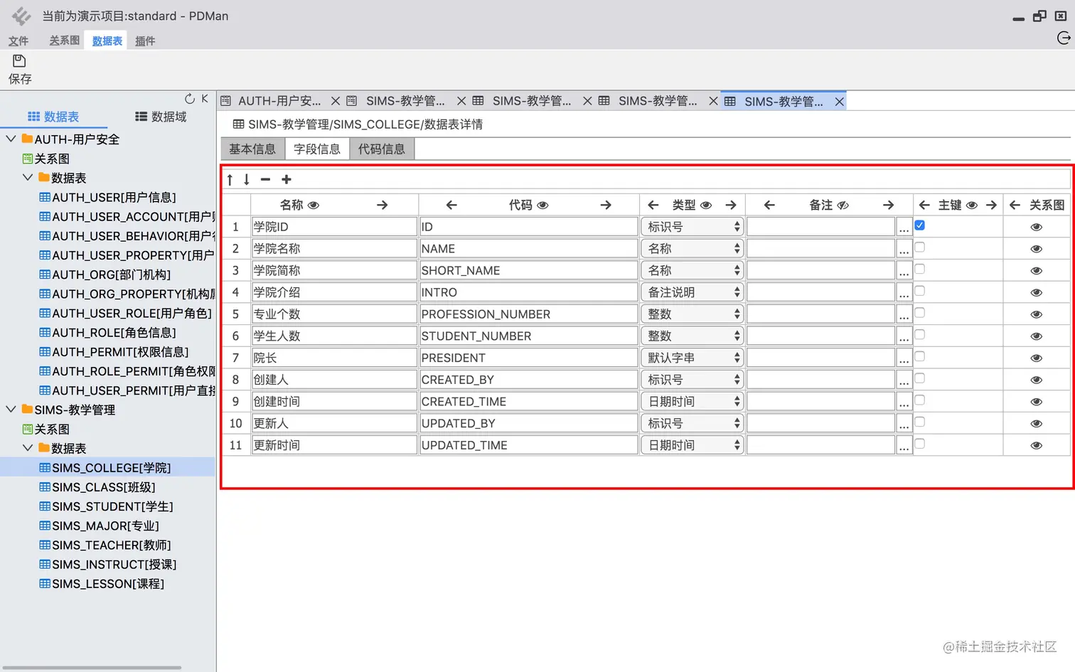
Task: Open the type dropdown for the 学院ID row
Action: click(x=692, y=228)
